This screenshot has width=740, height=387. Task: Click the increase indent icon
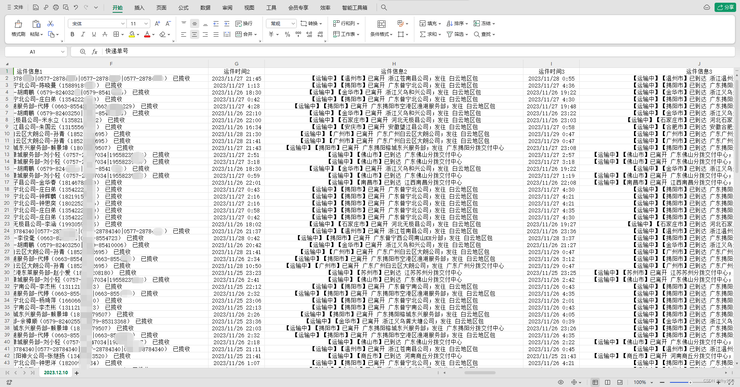[227, 24]
